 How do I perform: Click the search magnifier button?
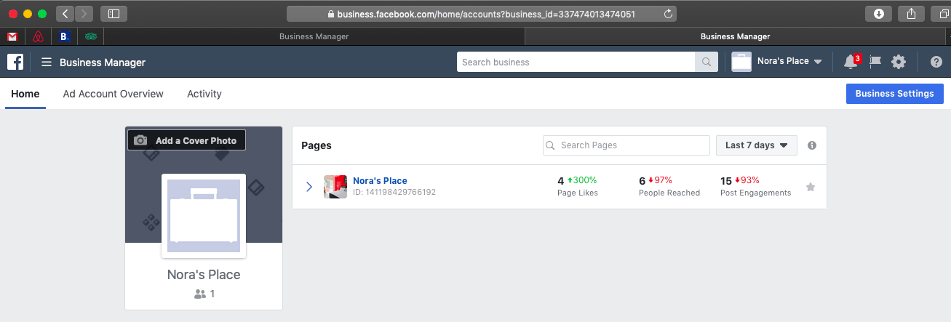point(706,62)
